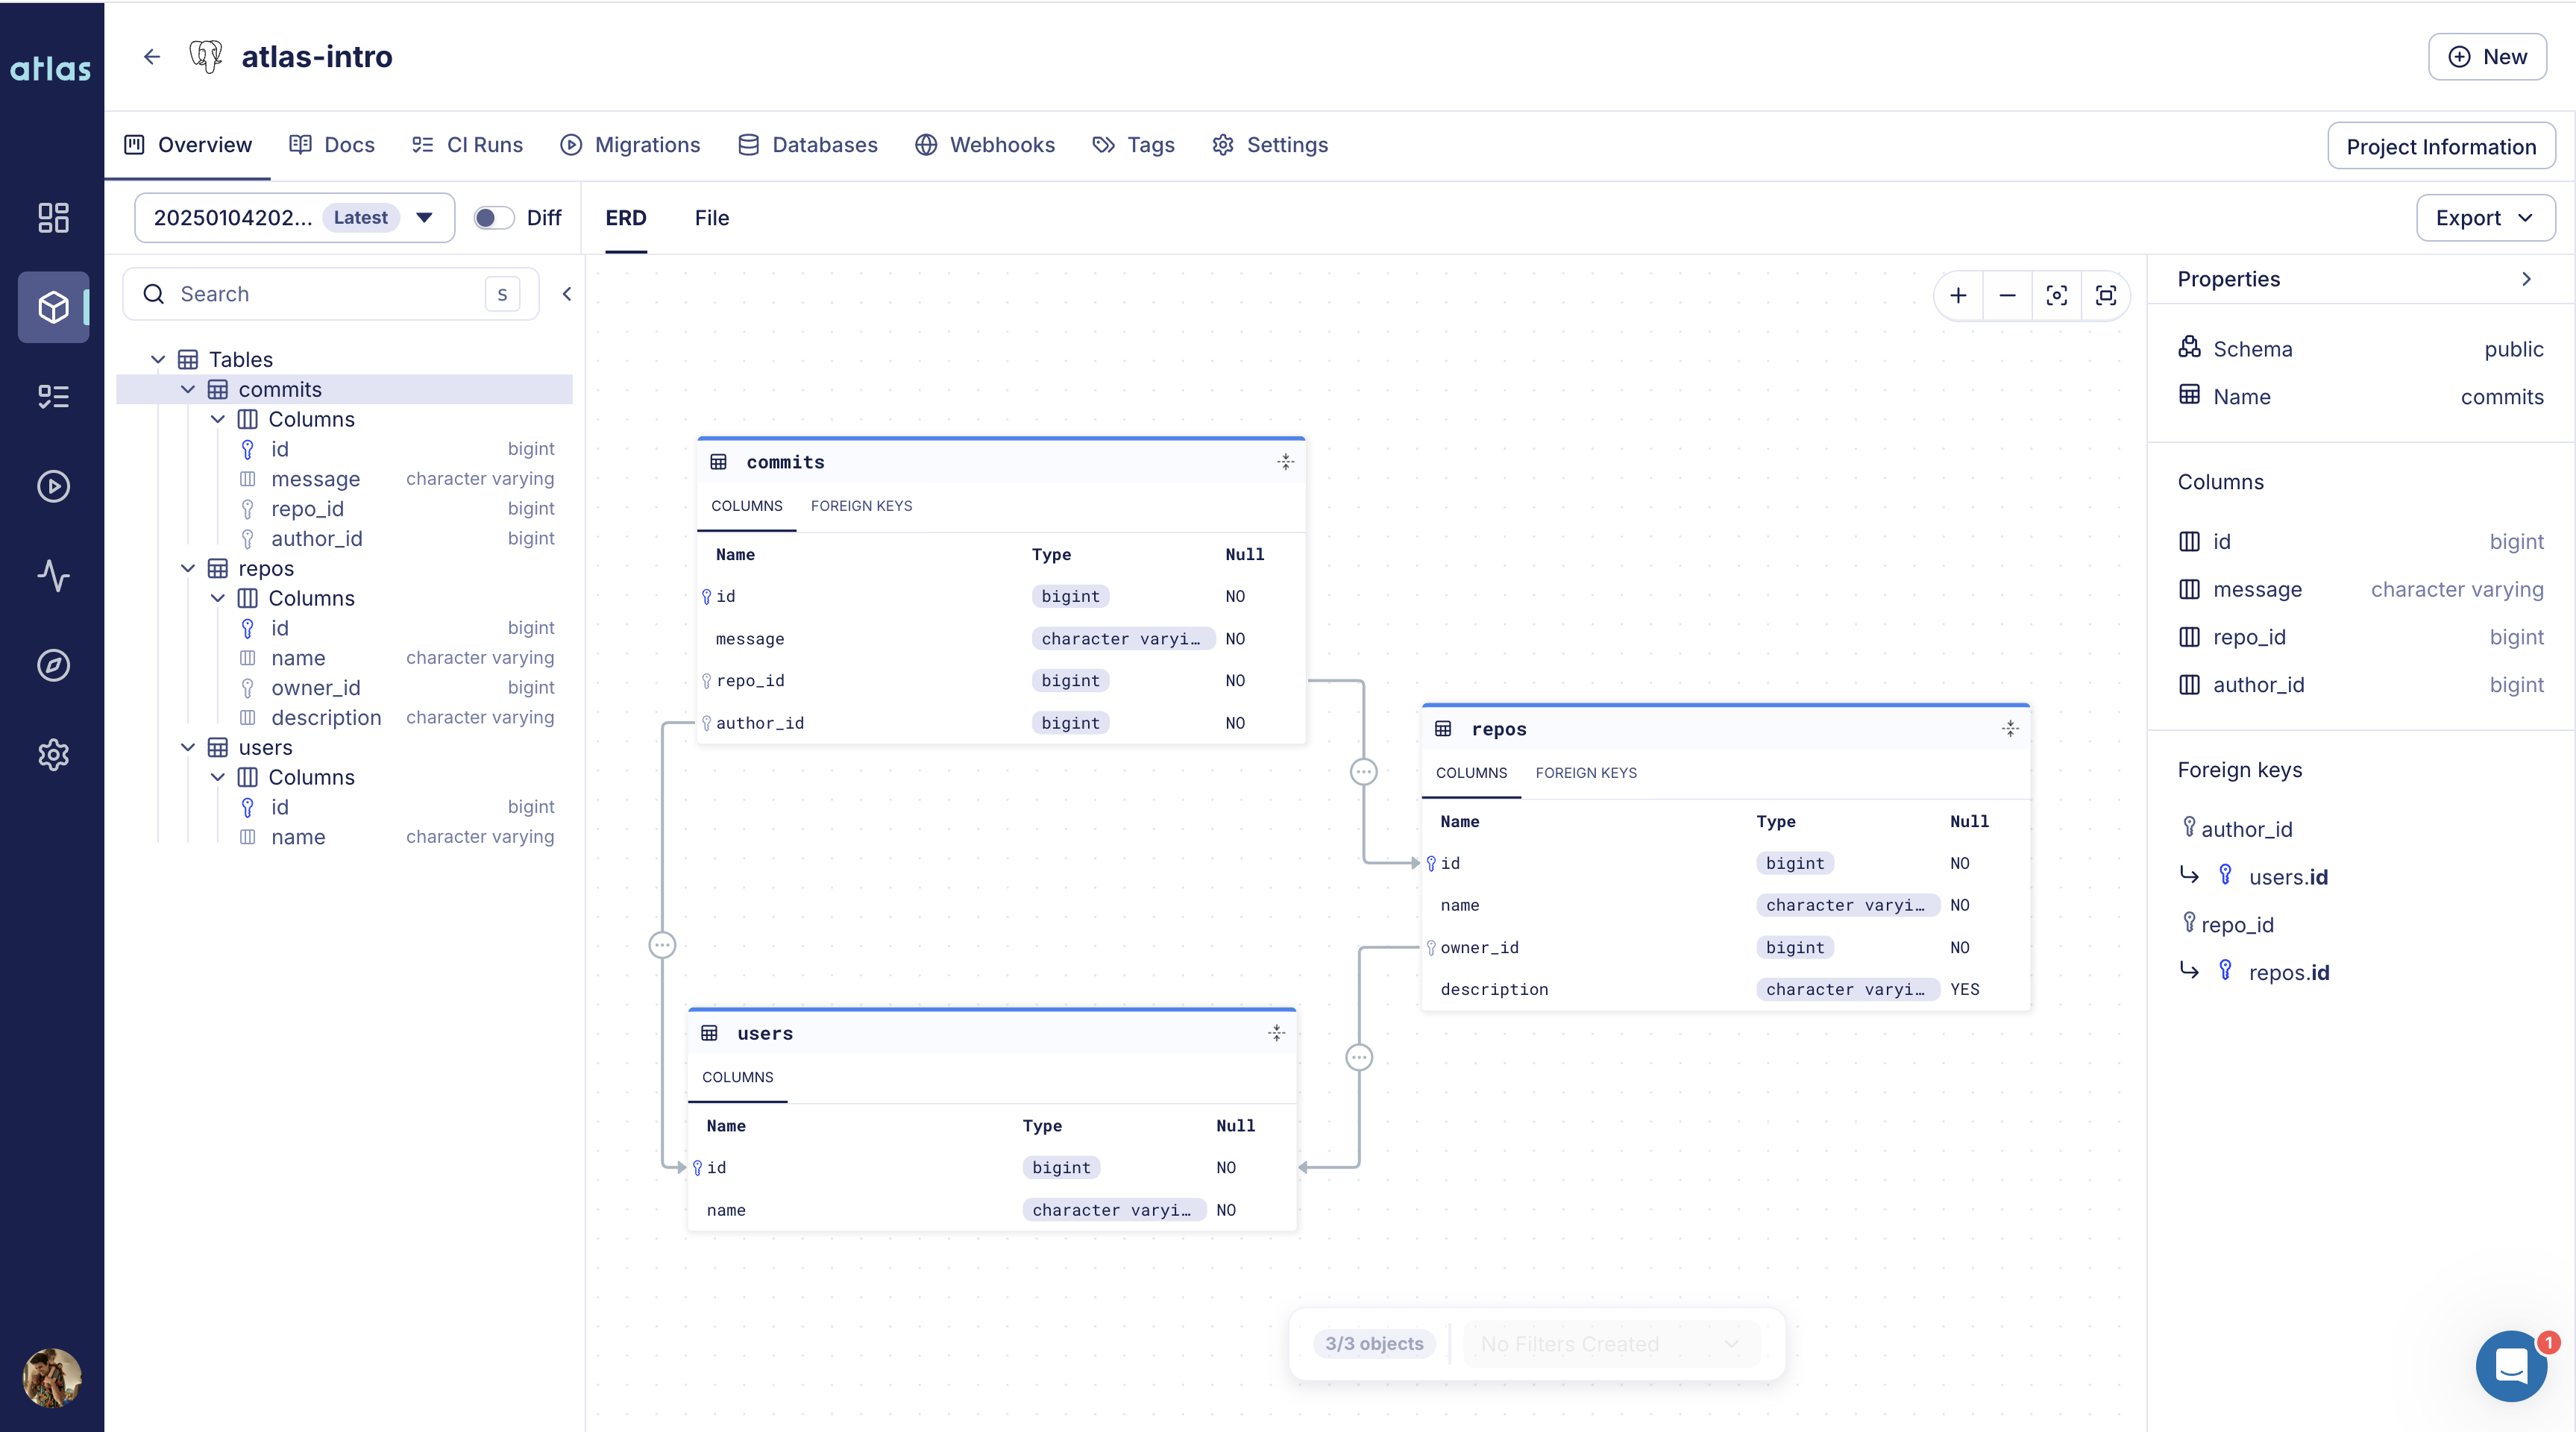Click the New button
The image size is (2576, 1432).
(x=2486, y=57)
